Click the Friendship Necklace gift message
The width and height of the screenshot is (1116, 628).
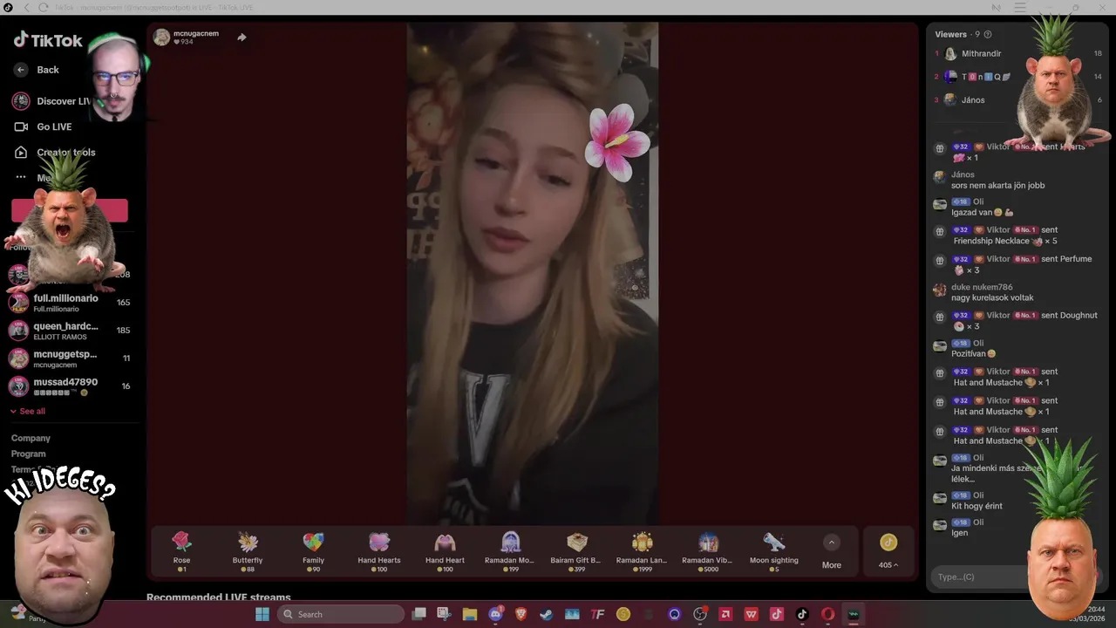(1004, 235)
